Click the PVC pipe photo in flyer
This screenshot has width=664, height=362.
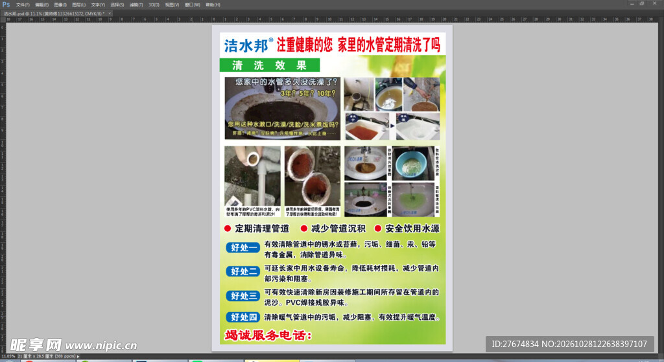pos(252,176)
